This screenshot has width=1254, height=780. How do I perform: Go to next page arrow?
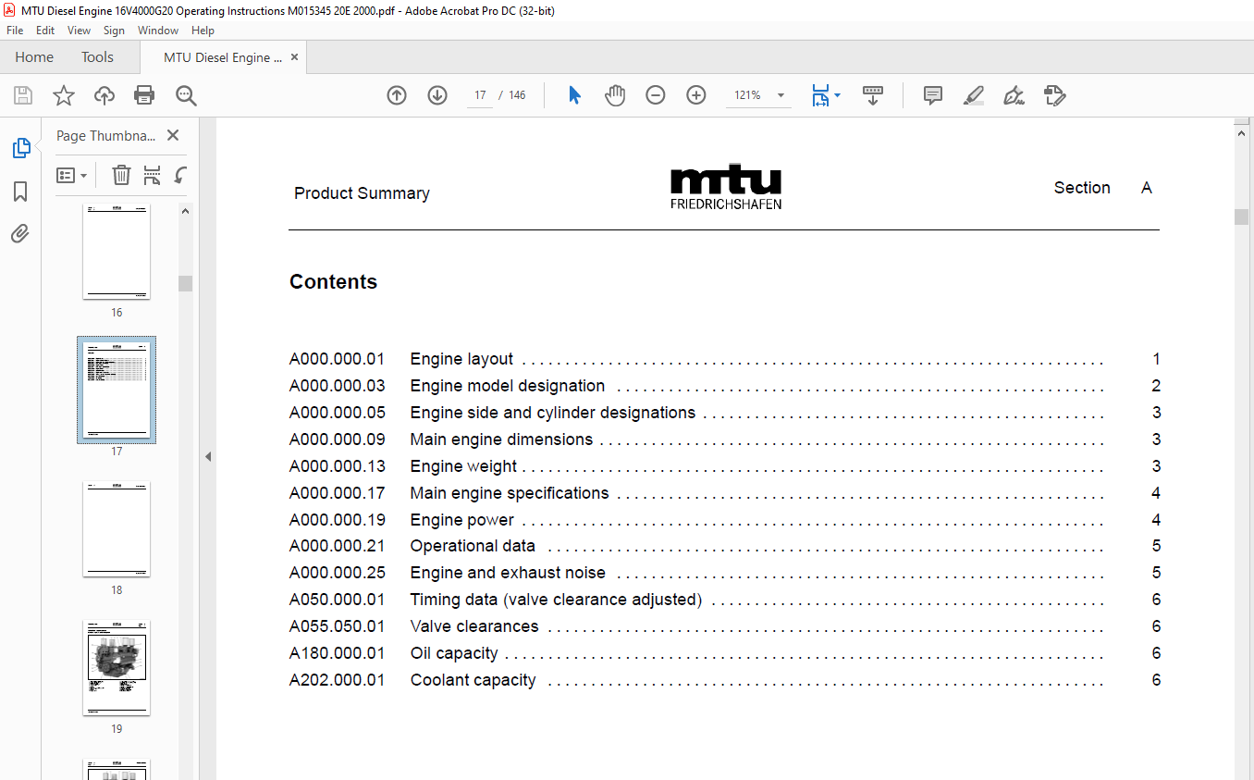click(x=437, y=95)
